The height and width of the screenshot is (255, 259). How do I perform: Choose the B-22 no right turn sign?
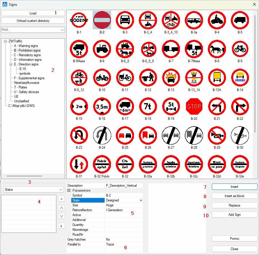click(240, 107)
